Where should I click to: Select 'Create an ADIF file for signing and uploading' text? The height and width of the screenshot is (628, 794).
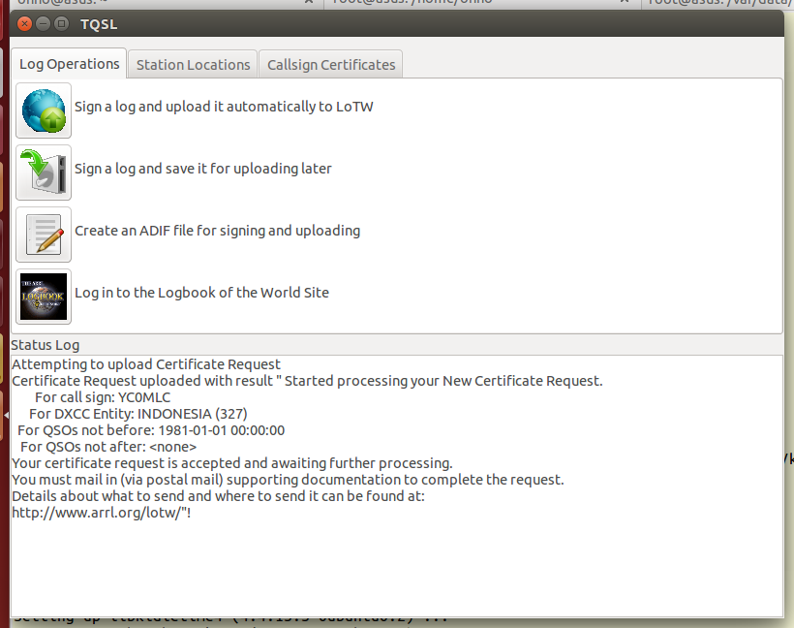click(x=217, y=231)
